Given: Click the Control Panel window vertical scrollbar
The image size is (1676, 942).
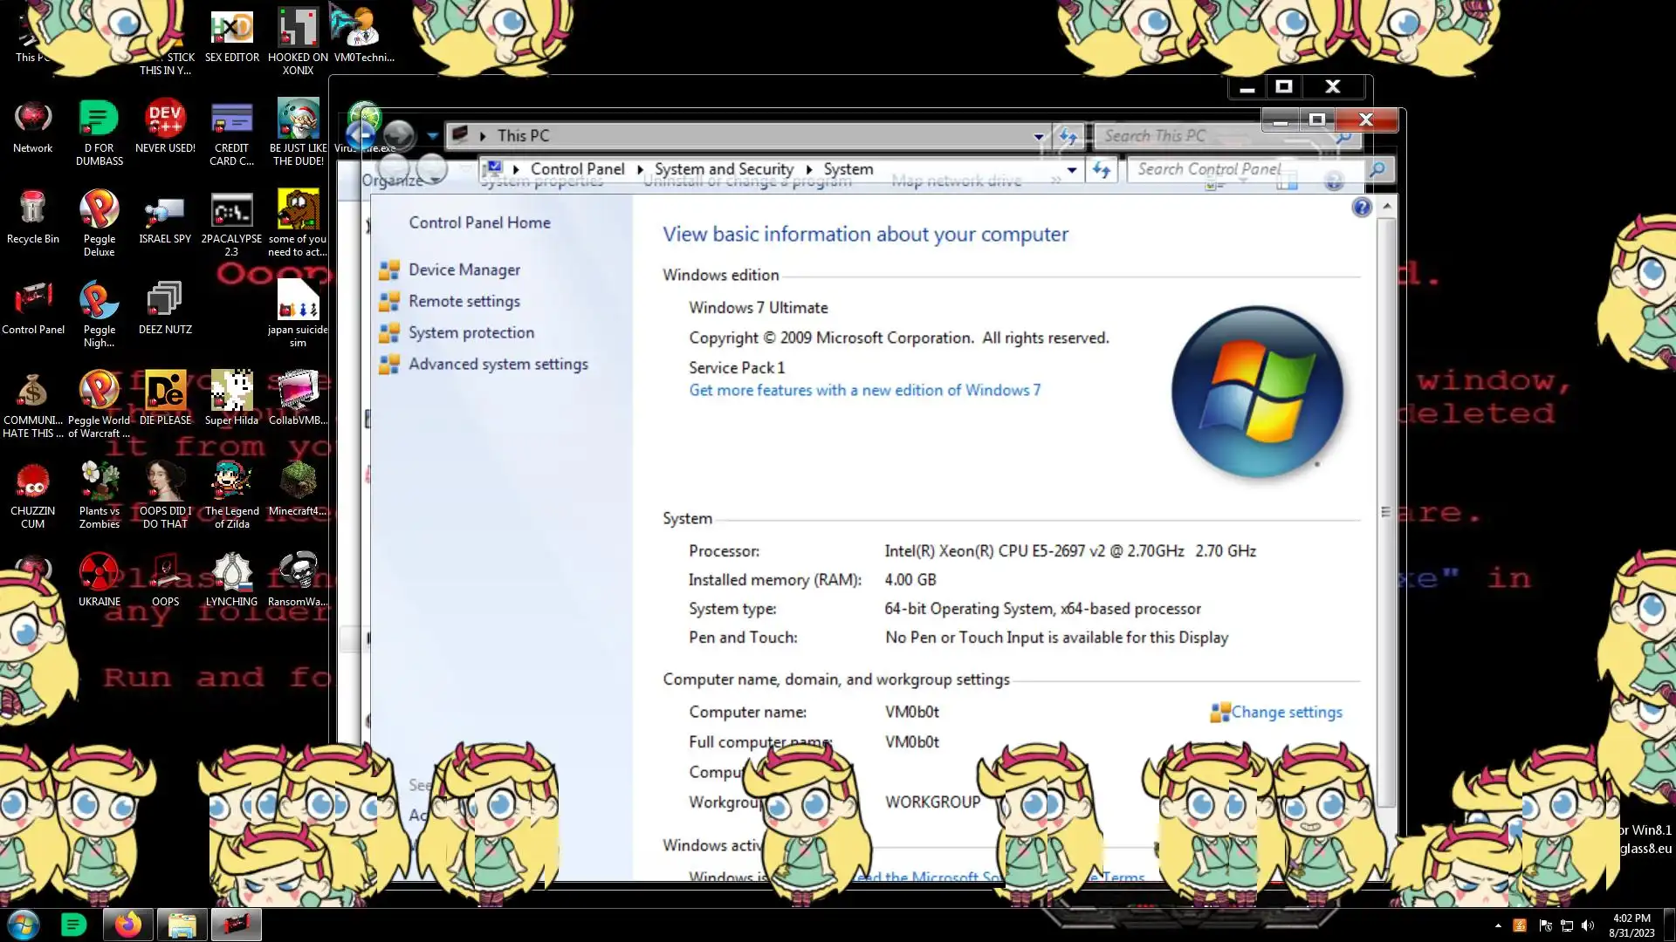Looking at the screenshot, I should click(x=1386, y=513).
